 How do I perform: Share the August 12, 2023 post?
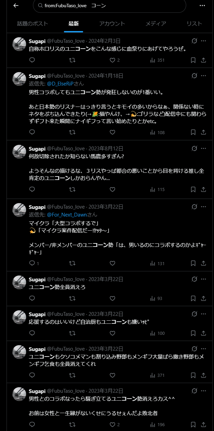tap(203, 189)
